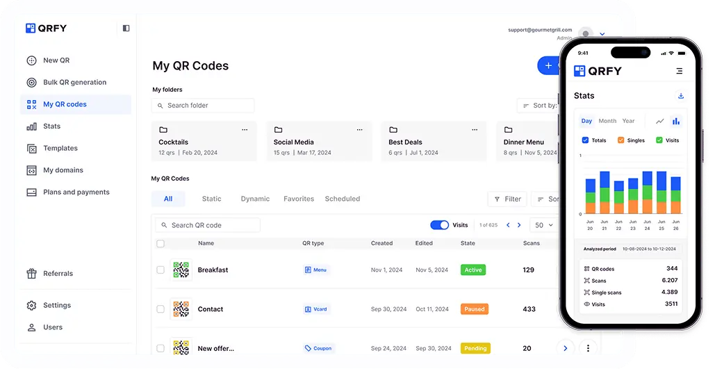Switch to the Dynamic tab
This screenshot has height=369, width=715.
[x=255, y=199]
